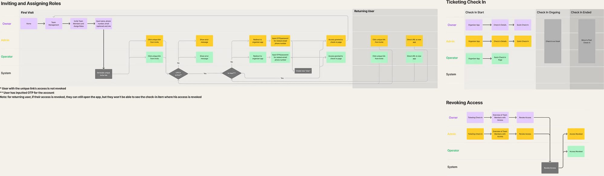Click the Link is active? decision diamond
The height and width of the screenshot is (176, 604).
pyautogui.click(x=178, y=74)
